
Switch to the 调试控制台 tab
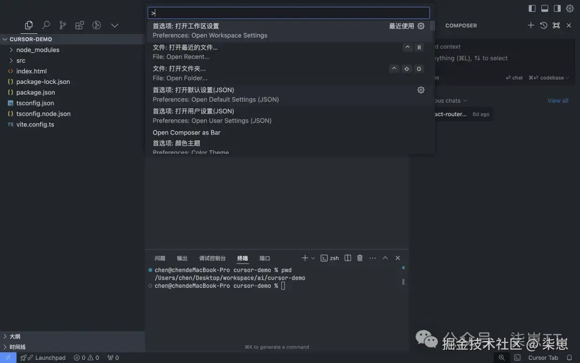point(212,258)
